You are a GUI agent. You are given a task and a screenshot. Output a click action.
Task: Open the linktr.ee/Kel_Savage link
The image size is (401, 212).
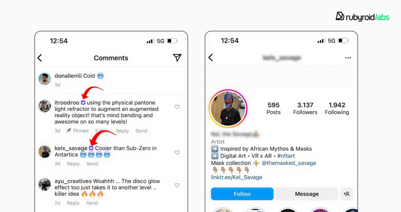click(237, 177)
